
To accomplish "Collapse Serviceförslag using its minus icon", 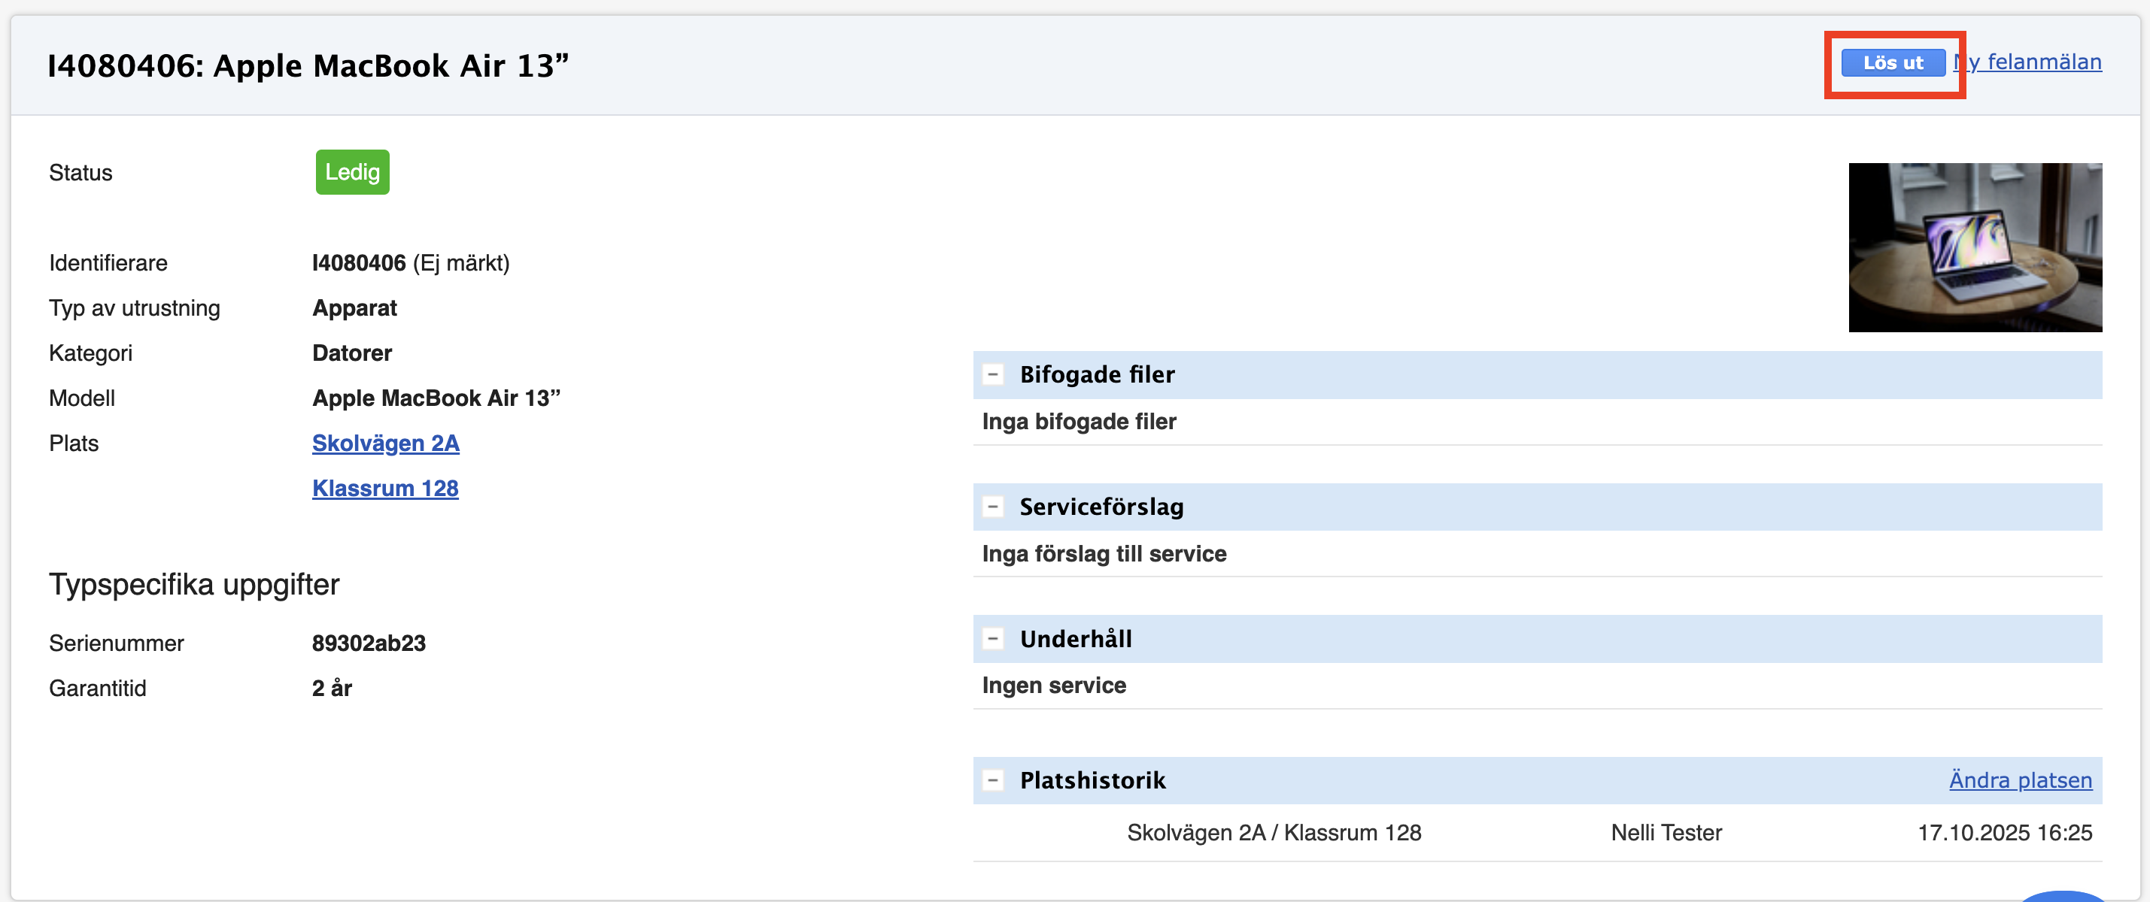I will point(992,506).
